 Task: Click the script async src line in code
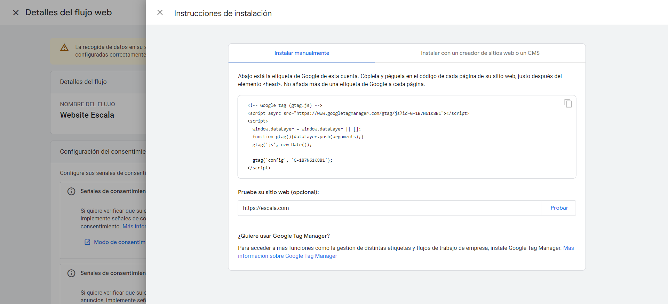click(358, 113)
